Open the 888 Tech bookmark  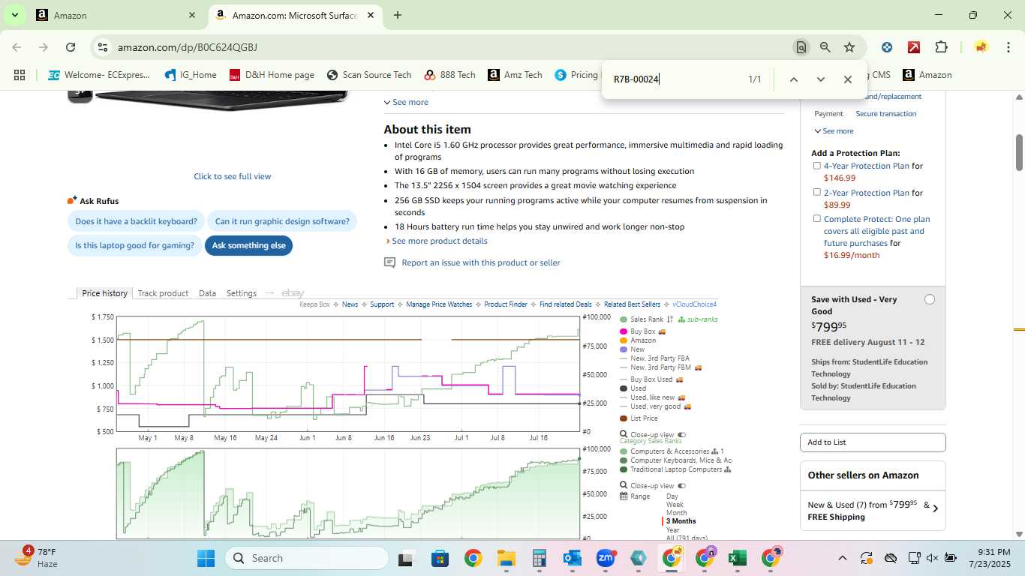(x=449, y=75)
